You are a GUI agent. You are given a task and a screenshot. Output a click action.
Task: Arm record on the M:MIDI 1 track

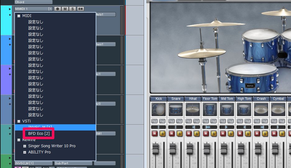click(x=57, y=9)
